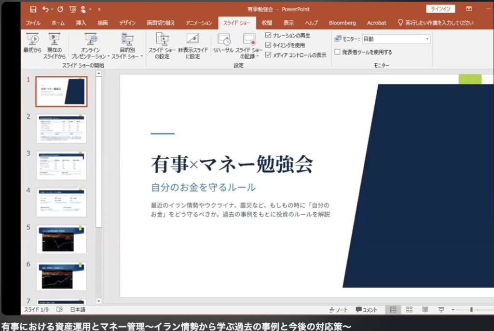Click the Save icon in title bar
The image size is (494, 331).
point(33,9)
